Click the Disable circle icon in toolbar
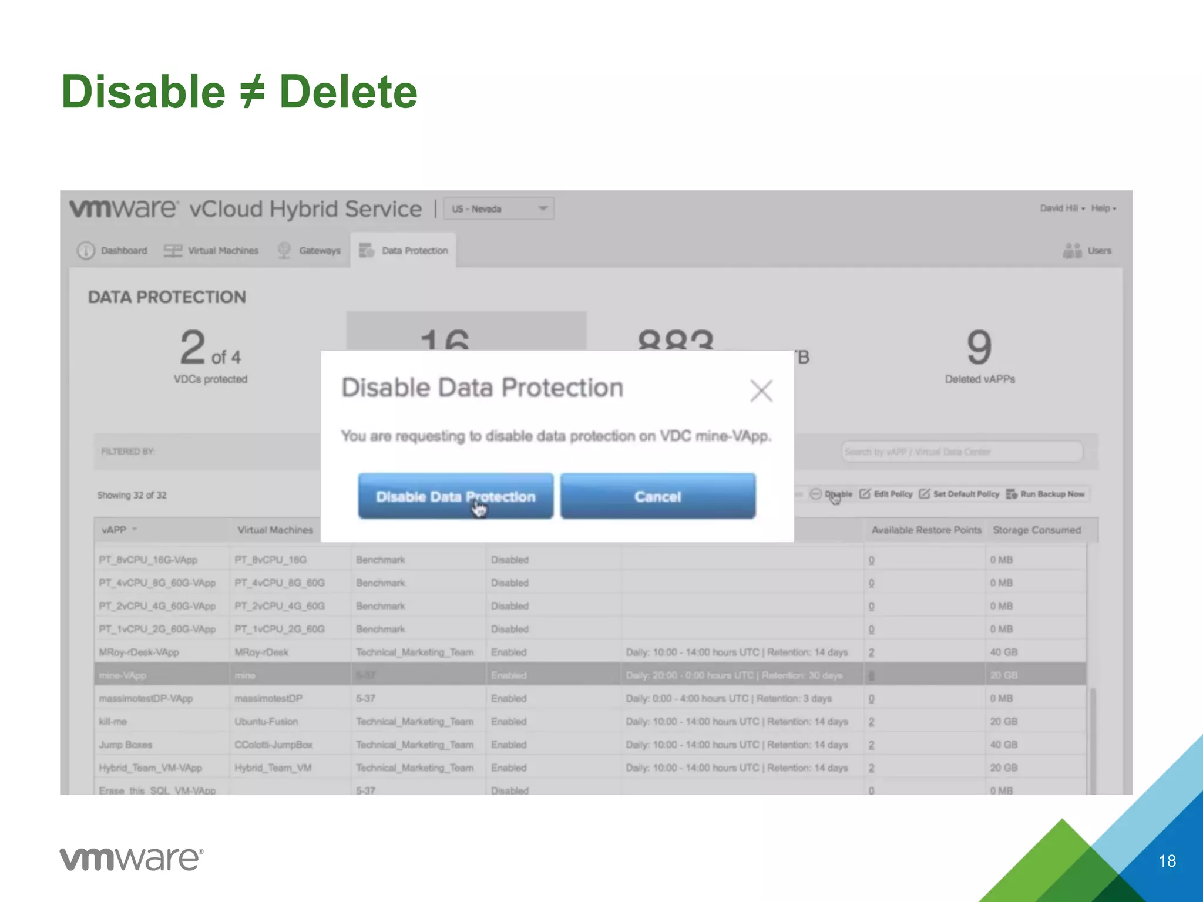 click(815, 494)
